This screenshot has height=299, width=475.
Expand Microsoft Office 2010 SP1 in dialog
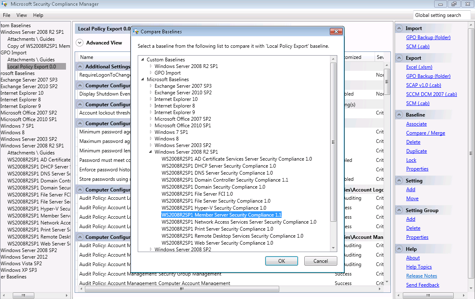[151, 125]
